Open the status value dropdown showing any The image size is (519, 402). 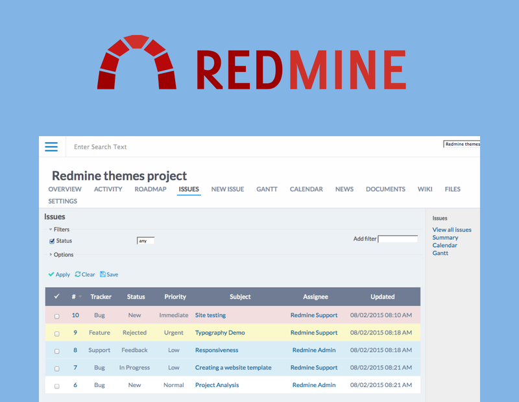pyautogui.click(x=145, y=240)
